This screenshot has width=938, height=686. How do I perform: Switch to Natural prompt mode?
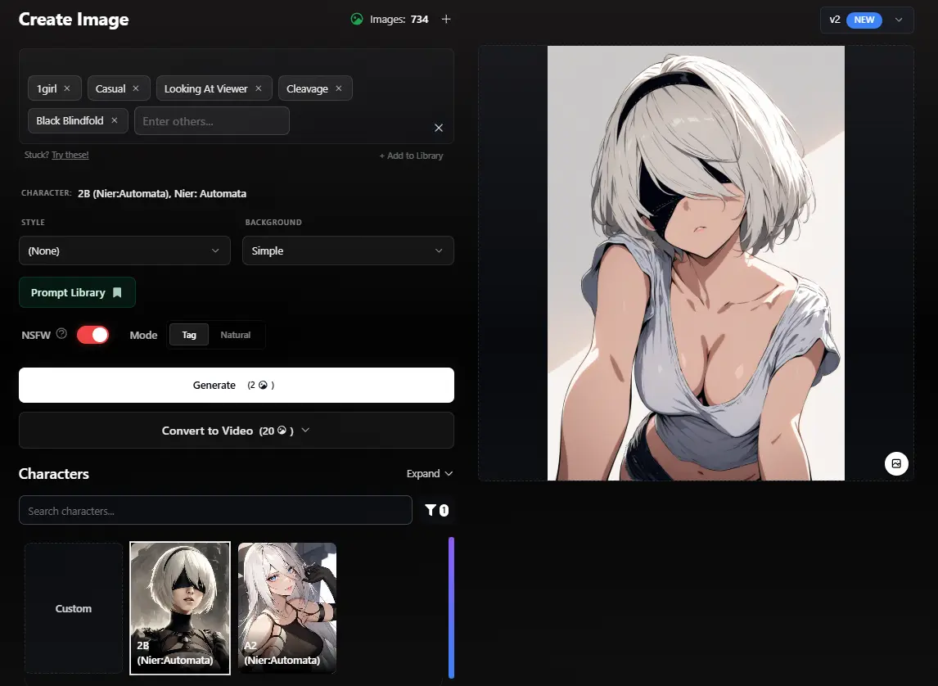(x=236, y=334)
